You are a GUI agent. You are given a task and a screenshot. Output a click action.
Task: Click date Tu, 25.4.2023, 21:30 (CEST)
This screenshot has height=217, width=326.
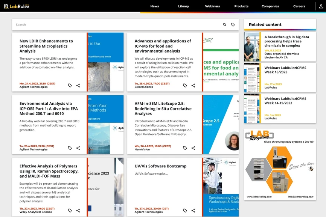pos(37,146)
